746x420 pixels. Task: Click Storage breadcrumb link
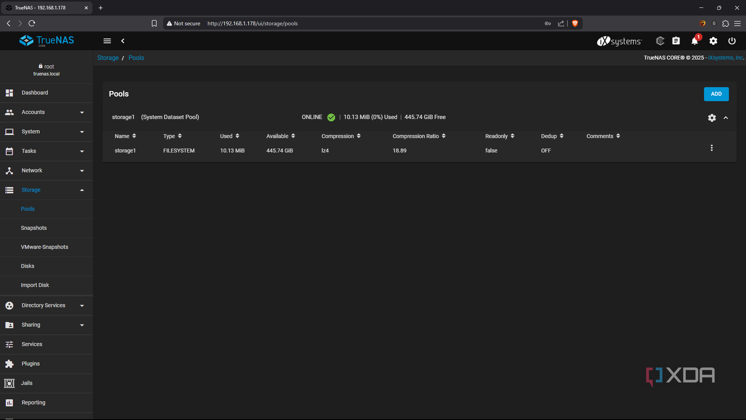click(108, 58)
